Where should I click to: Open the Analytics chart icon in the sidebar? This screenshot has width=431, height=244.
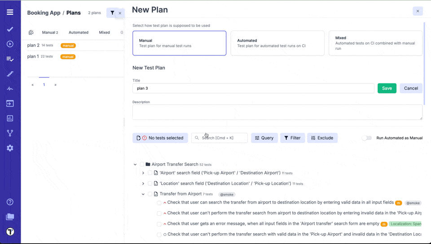coord(10,118)
